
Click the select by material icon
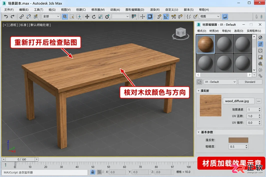(x=260, y=76)
